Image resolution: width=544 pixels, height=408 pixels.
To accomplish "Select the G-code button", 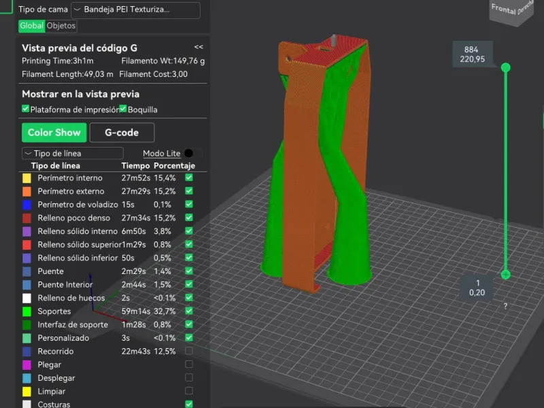I will tap(122, 133).
